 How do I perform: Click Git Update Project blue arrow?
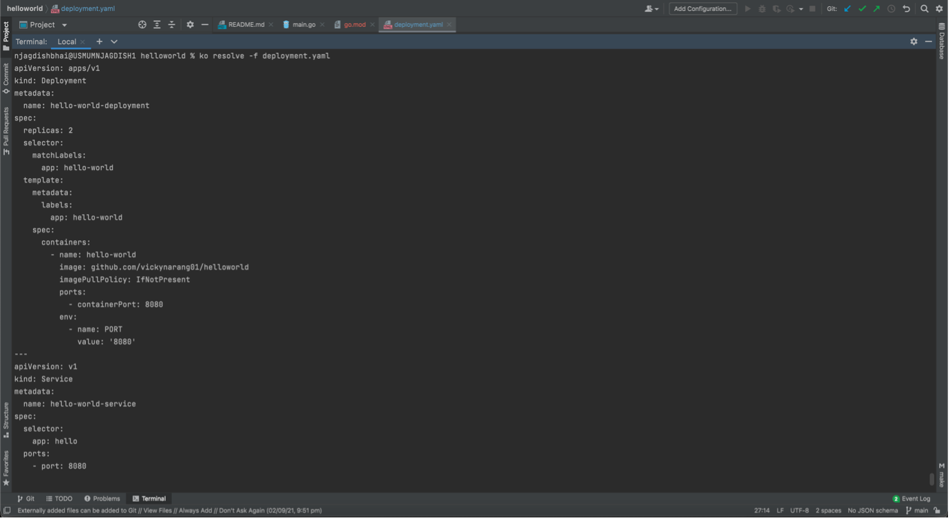(848, 9)
